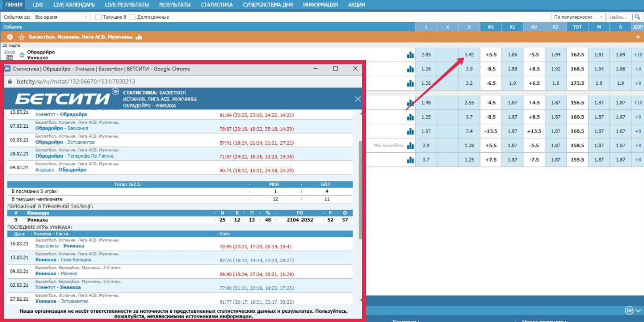Enable the Текущие 8 checkbox

coord(99,17)
